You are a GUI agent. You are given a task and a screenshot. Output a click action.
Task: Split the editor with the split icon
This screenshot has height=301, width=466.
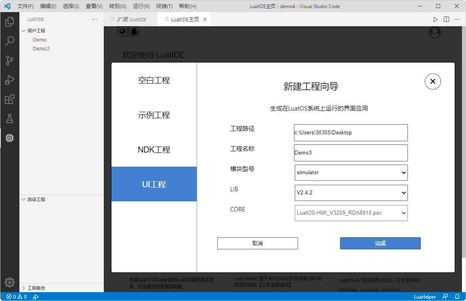(x=446, y=19)
